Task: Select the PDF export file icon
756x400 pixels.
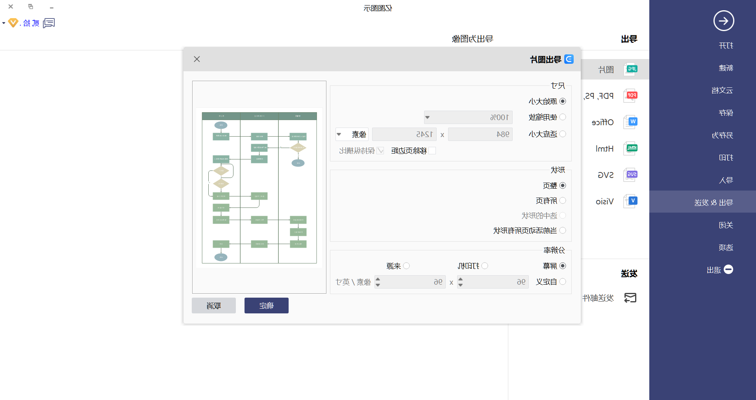Action: coord(631,96)
